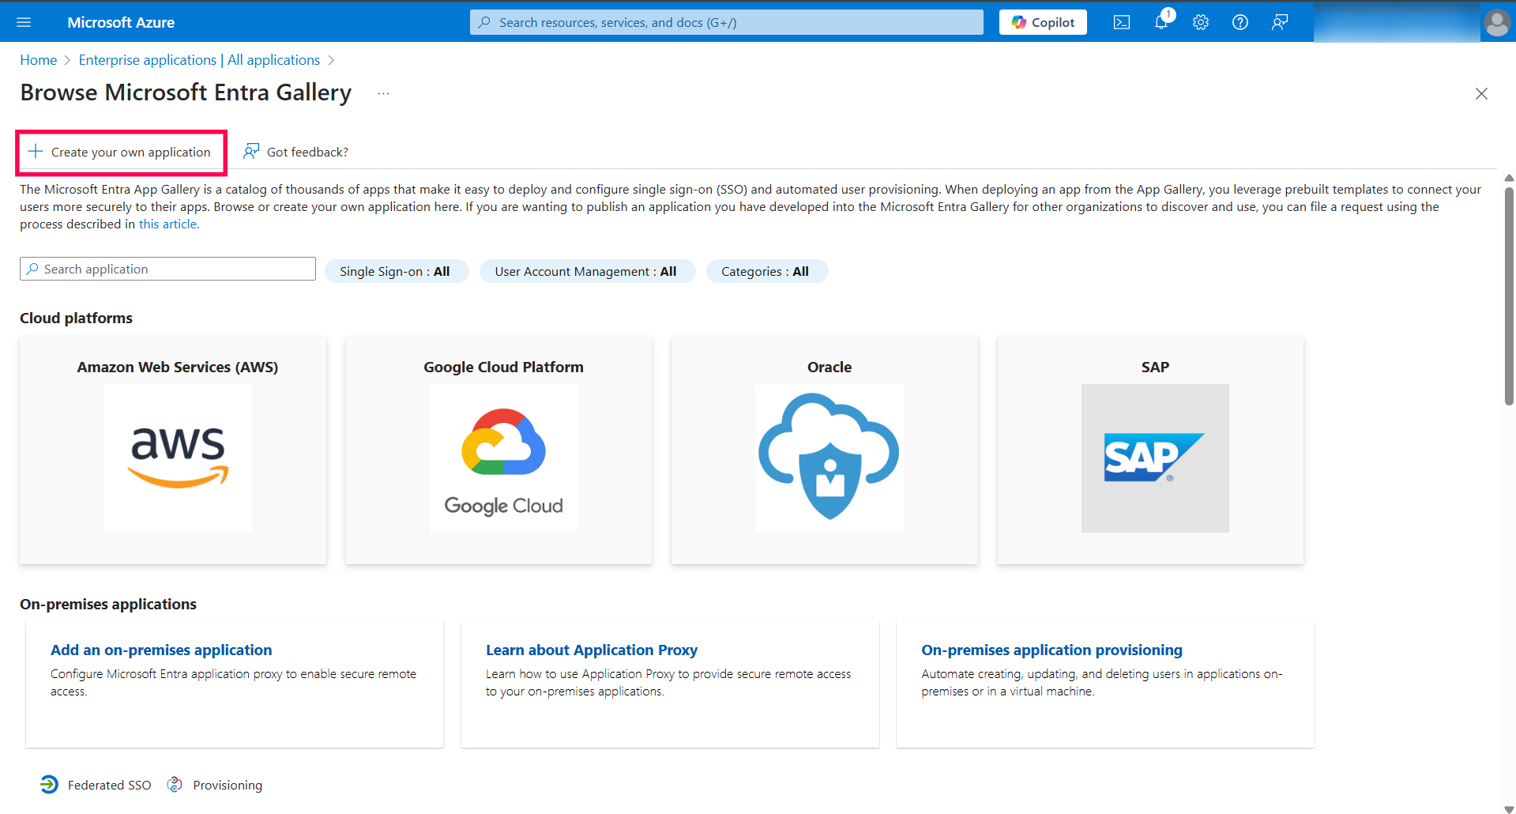Open Add an on-premises application link

(x=161, y=650)
